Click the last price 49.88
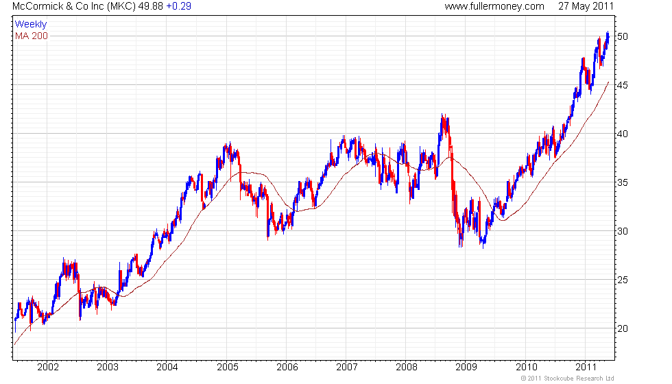 [151, 6]
